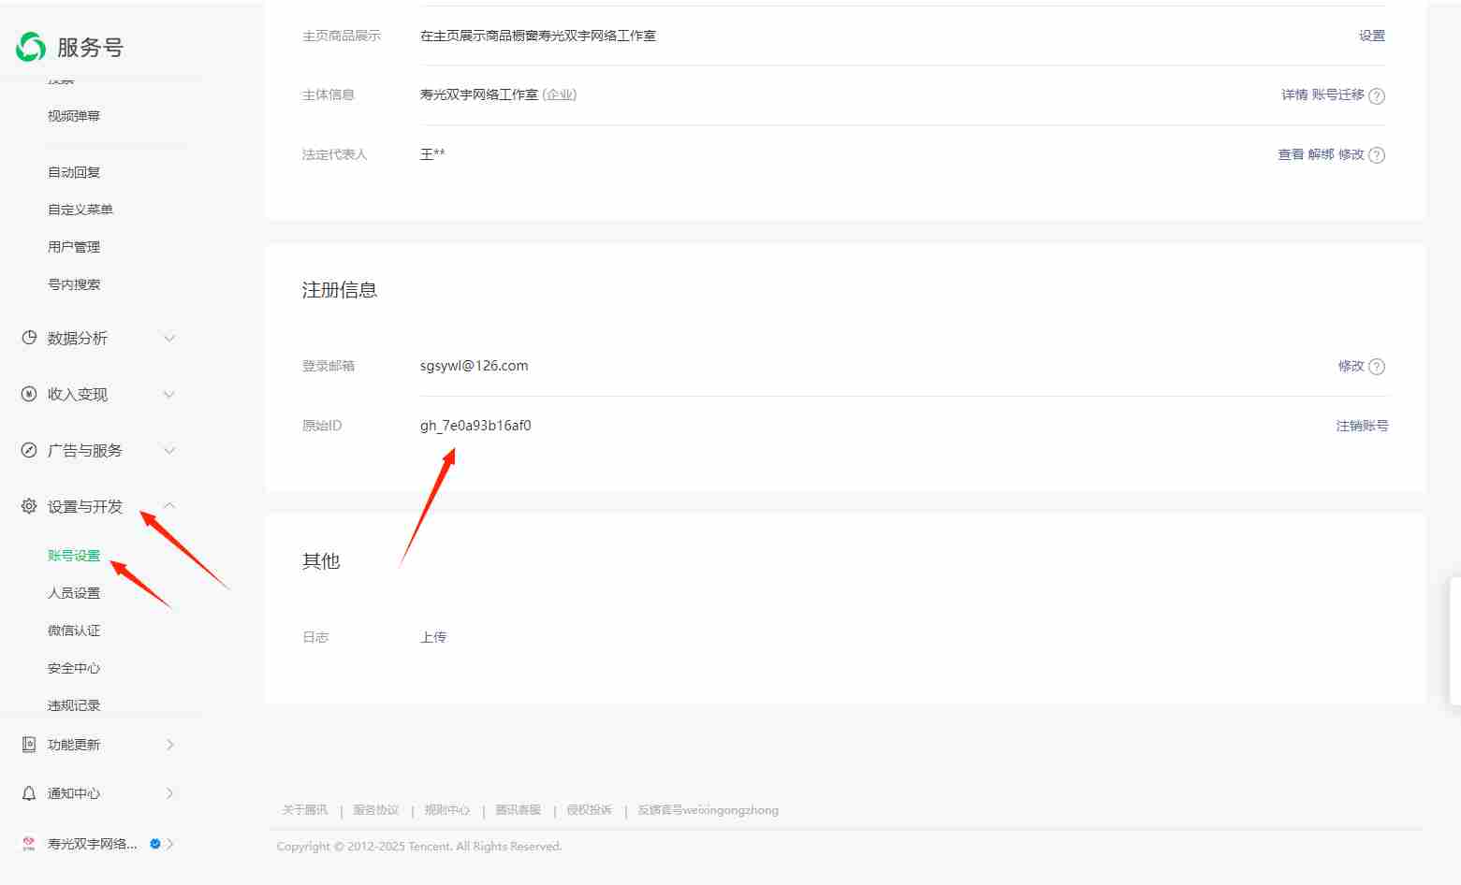Open the 通知中心 bell icon
The image size is (1461, 885).
coord(28,792)
